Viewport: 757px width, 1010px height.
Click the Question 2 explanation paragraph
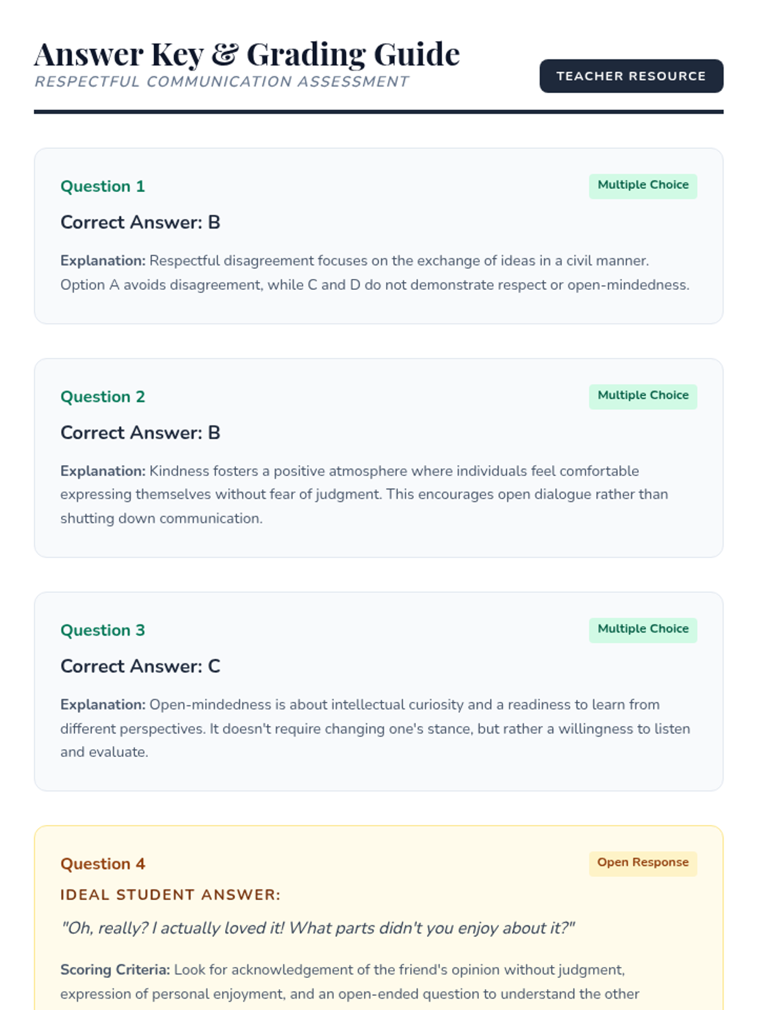coord(364,494)
